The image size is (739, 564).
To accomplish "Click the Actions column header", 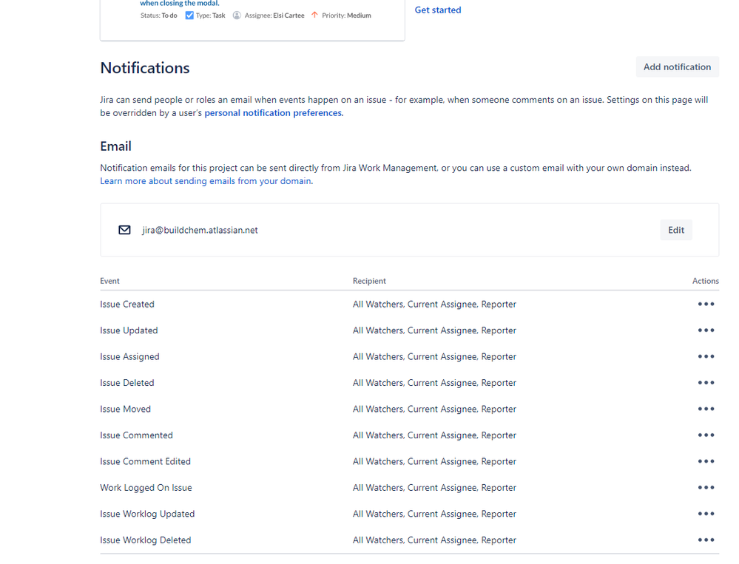I will tap(706, 281).
